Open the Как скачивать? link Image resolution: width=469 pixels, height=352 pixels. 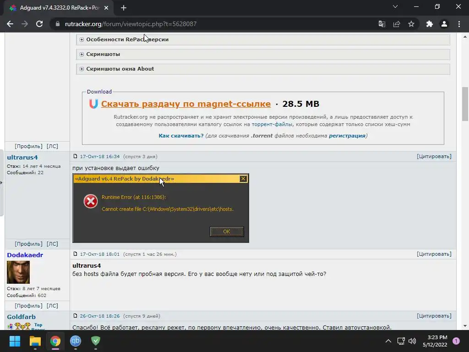[181, 136]
